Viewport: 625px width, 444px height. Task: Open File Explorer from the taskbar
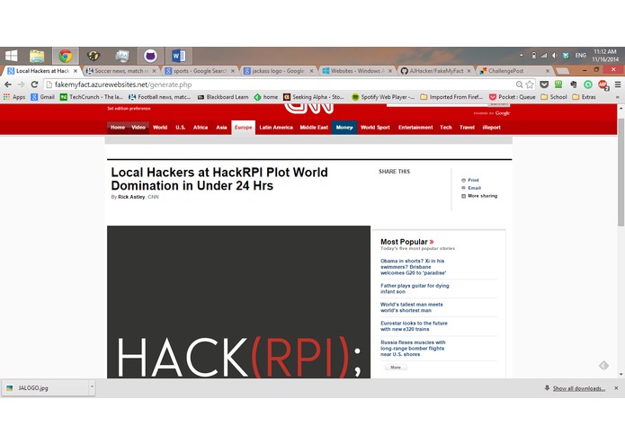pyautogui.click(x=37, y=56)
